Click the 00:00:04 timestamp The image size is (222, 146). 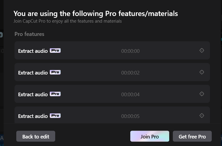point(130,94)
